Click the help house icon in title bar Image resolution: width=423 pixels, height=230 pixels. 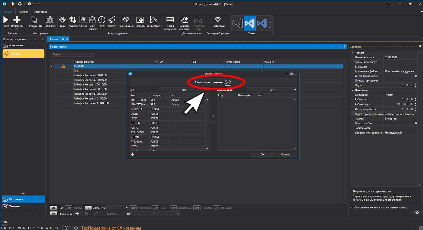point(29,4)
